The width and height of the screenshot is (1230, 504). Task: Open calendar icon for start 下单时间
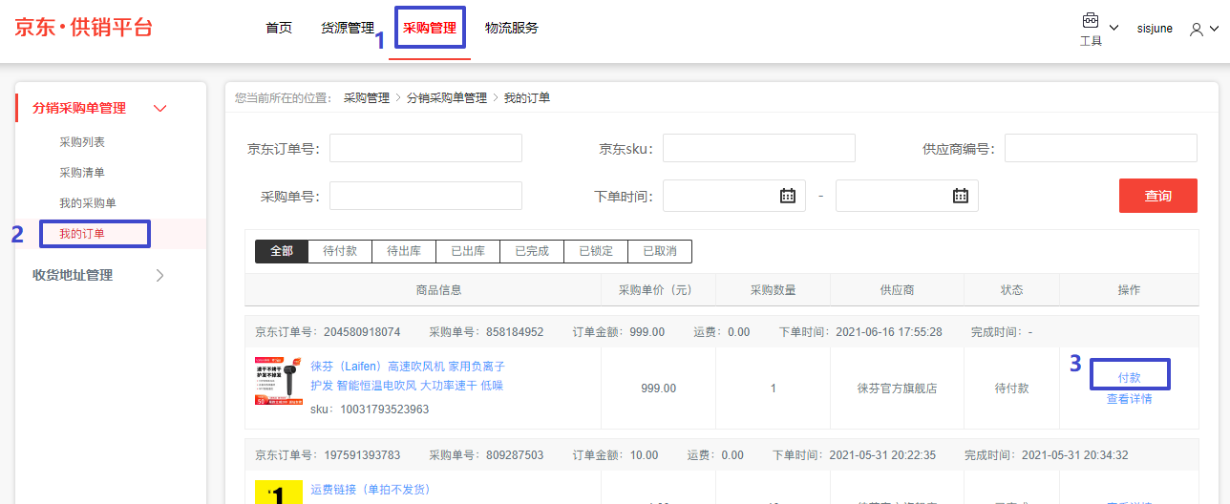[x=788, y=196]
